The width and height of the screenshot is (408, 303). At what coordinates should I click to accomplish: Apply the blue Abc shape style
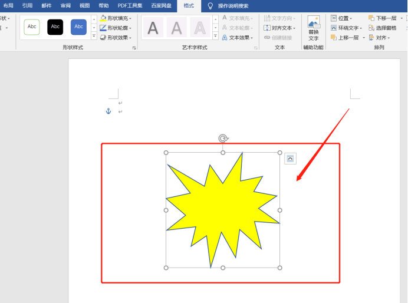pyautogui.click(x=78, y=27)
